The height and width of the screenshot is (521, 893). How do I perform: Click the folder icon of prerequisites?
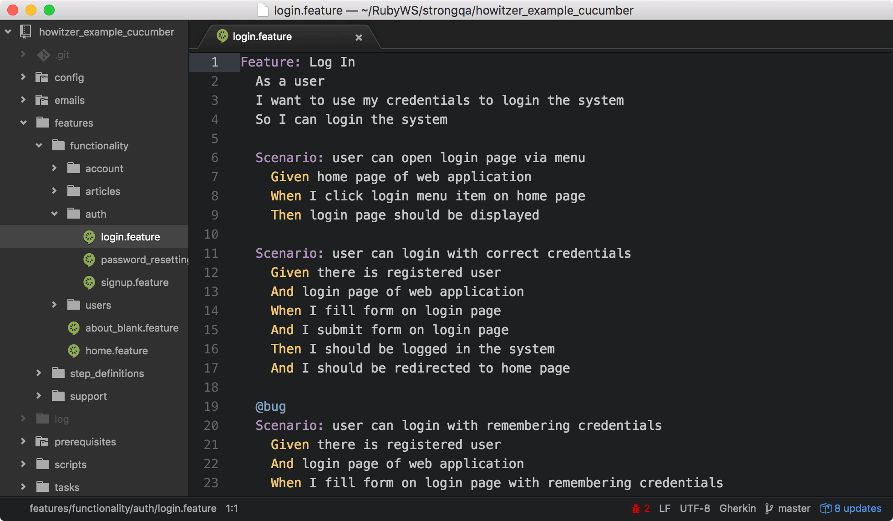(x=42, y=442)
